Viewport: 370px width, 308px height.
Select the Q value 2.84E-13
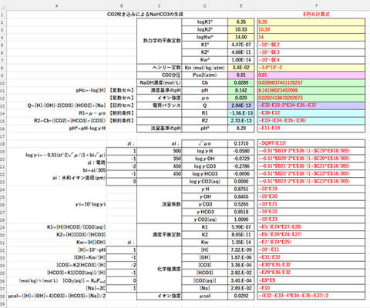coord(240,105)
